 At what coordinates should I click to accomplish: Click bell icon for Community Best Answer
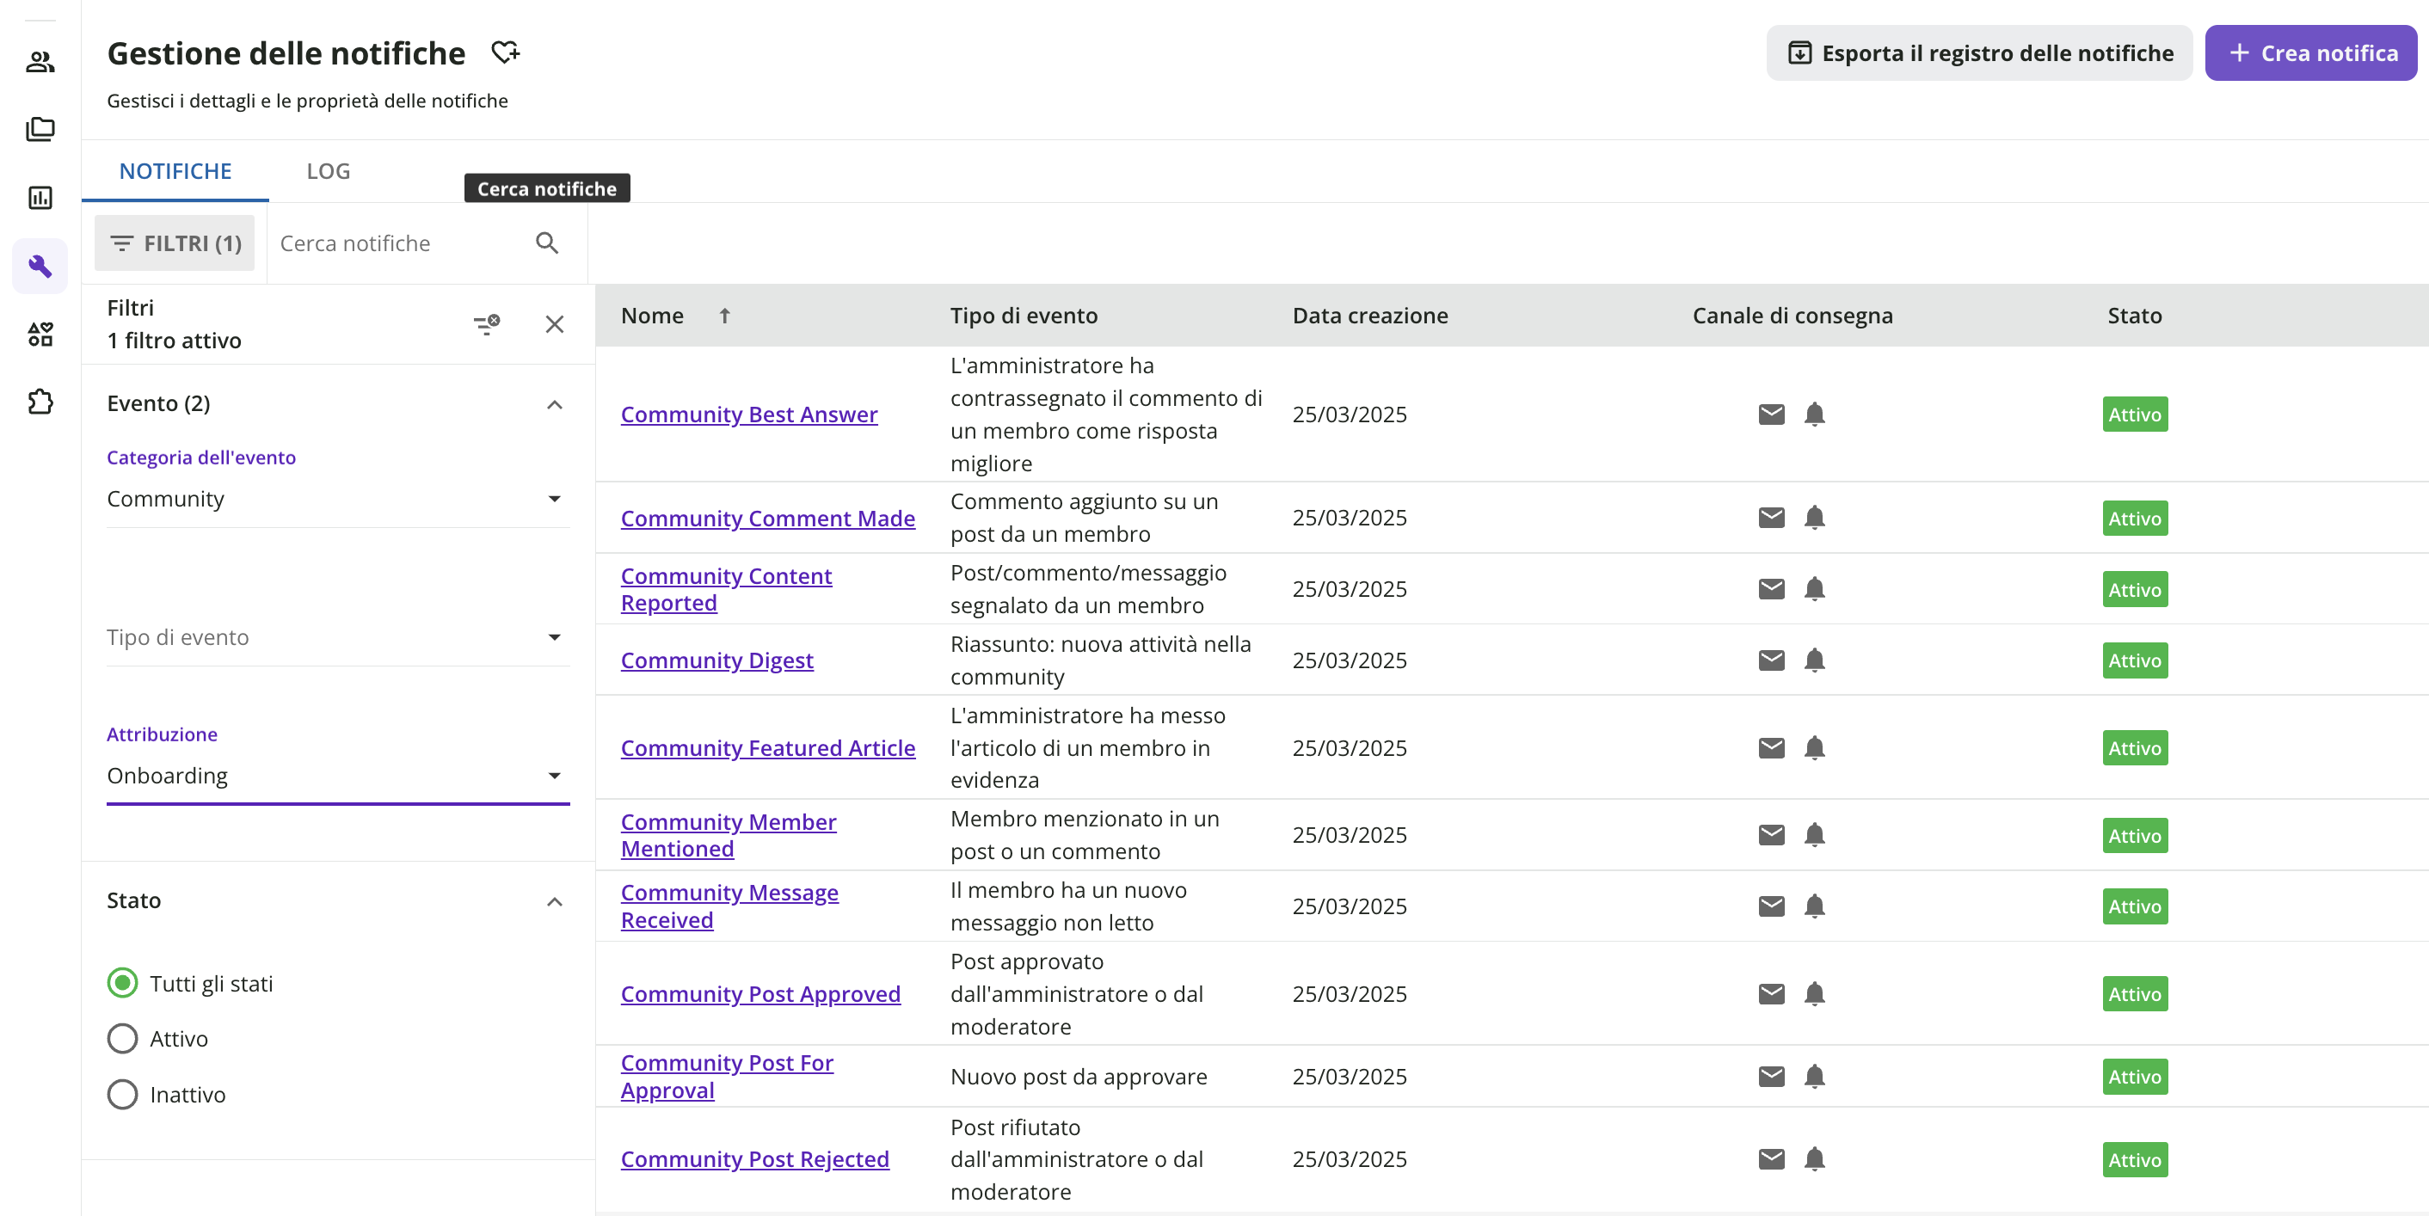coord(1814,414)
